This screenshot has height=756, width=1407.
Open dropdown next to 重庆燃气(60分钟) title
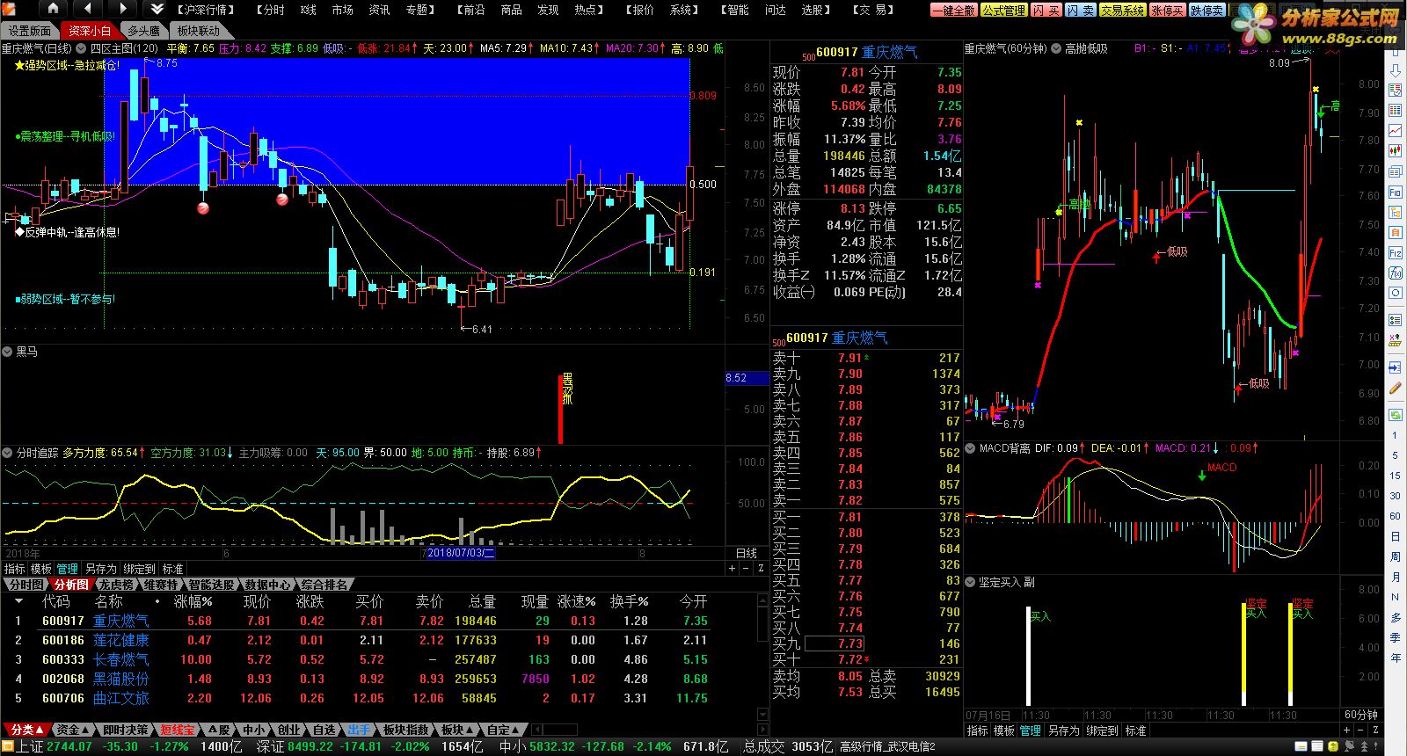click(x=1055, y=48)
